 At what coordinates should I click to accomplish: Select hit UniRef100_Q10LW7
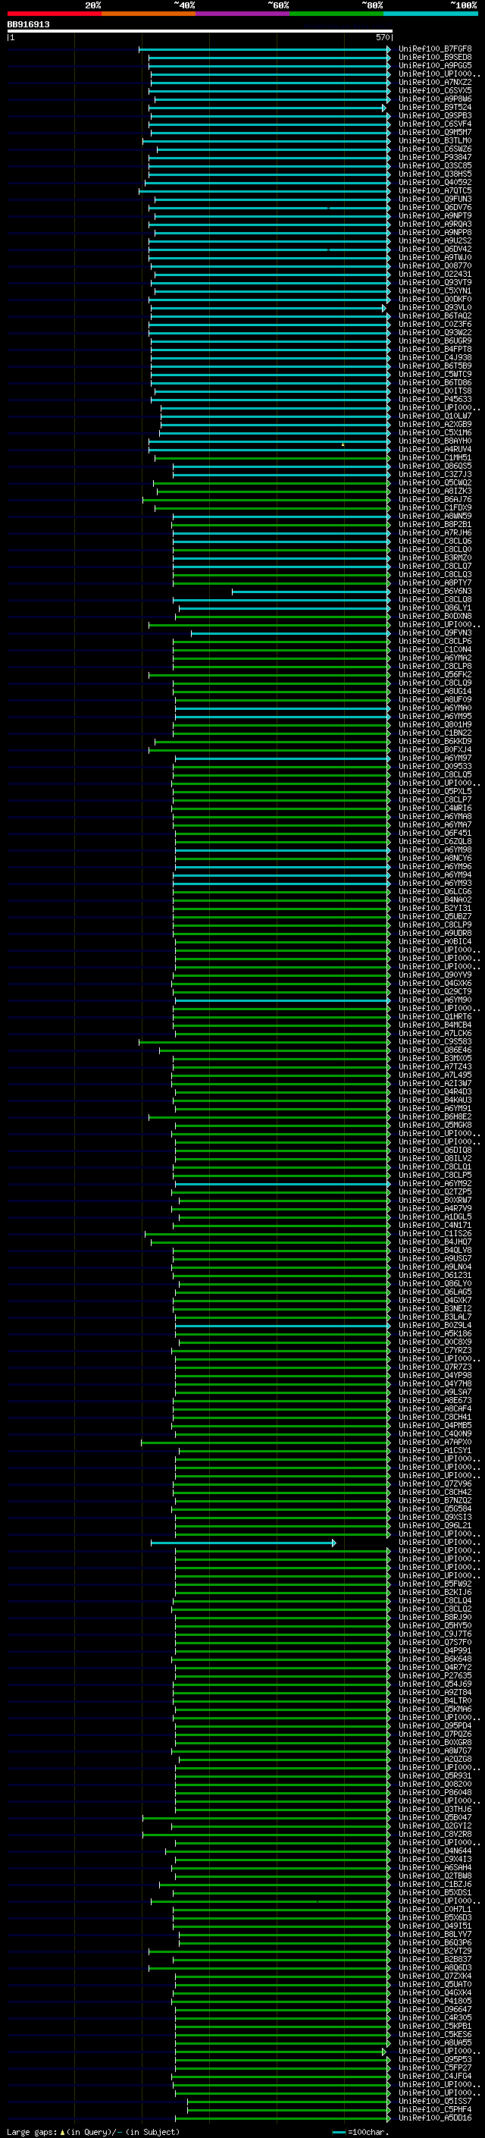(435, 416)
